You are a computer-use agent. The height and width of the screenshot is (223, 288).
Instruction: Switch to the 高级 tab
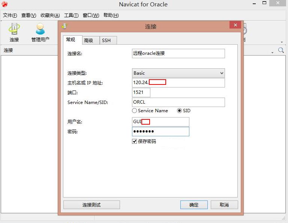point(91,40)
